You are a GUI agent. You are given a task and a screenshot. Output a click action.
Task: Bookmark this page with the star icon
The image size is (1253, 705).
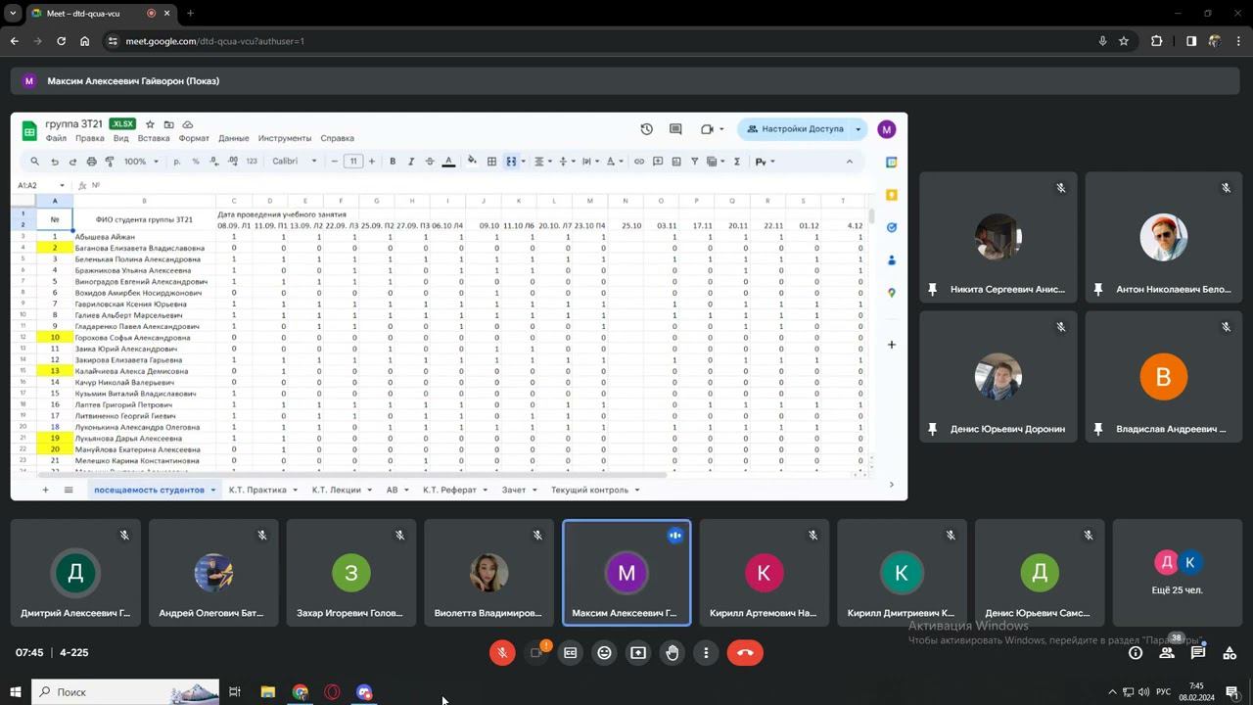click(x=1124, y=41)
